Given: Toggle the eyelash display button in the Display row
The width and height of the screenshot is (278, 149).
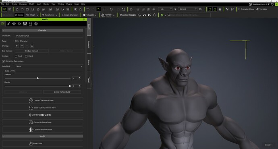Looking at the screenshot, I should (22, 46).
